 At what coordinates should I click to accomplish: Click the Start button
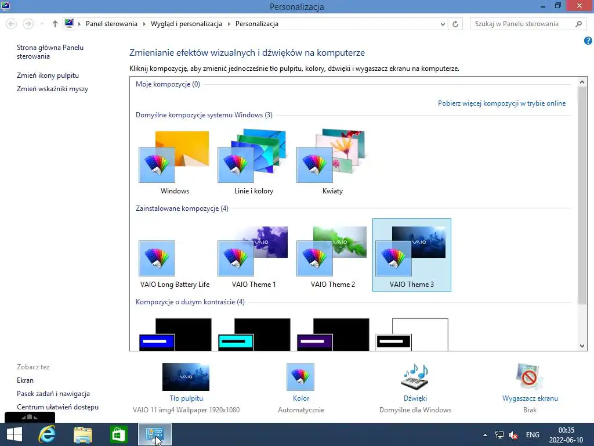pos(15,434)
